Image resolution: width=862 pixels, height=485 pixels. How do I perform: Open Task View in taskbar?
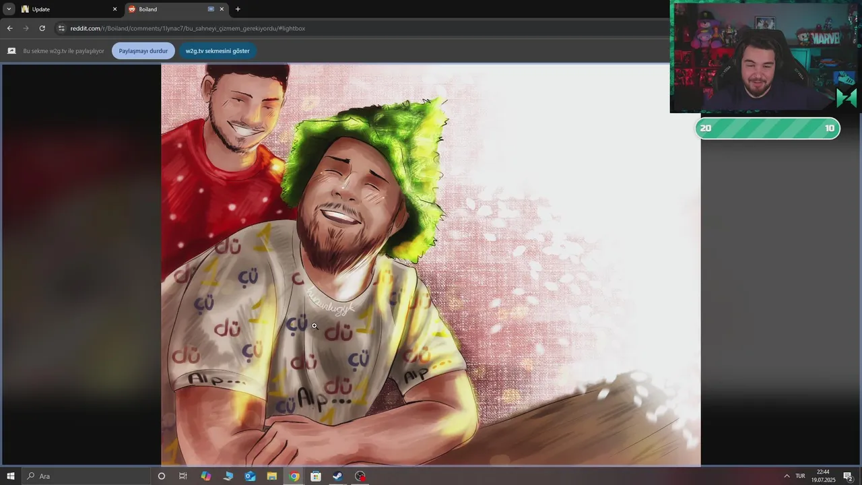tap(183, 476)
